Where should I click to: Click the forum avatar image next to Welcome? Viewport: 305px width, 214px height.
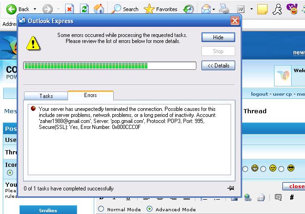click(x=283, y=75)
